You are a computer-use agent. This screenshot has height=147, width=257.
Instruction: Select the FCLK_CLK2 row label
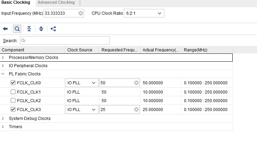click(29, 100)
